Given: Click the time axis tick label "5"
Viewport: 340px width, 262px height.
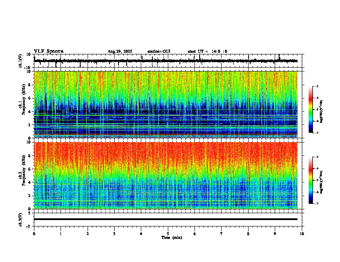Looking at the screenshot, I should tap(168, 234).
